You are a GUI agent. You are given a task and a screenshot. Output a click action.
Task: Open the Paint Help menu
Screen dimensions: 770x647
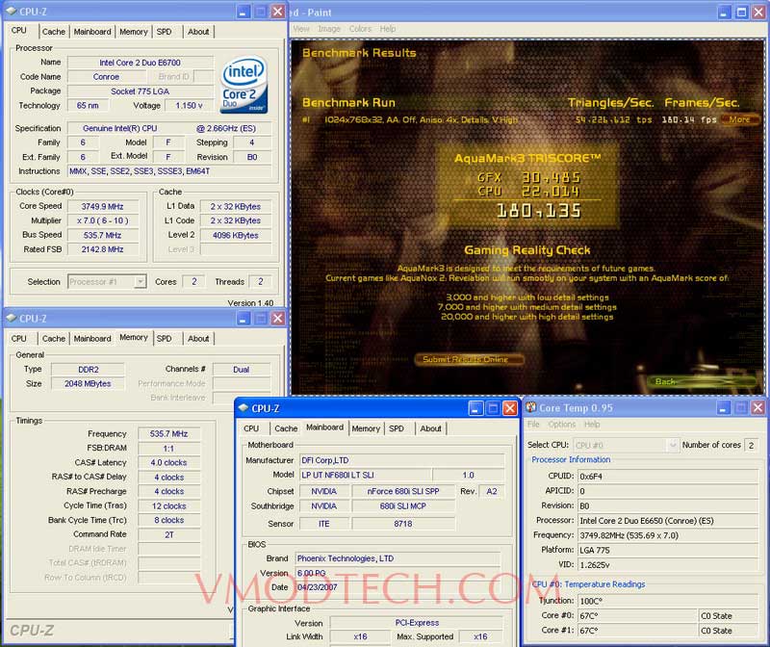point(388,29)
